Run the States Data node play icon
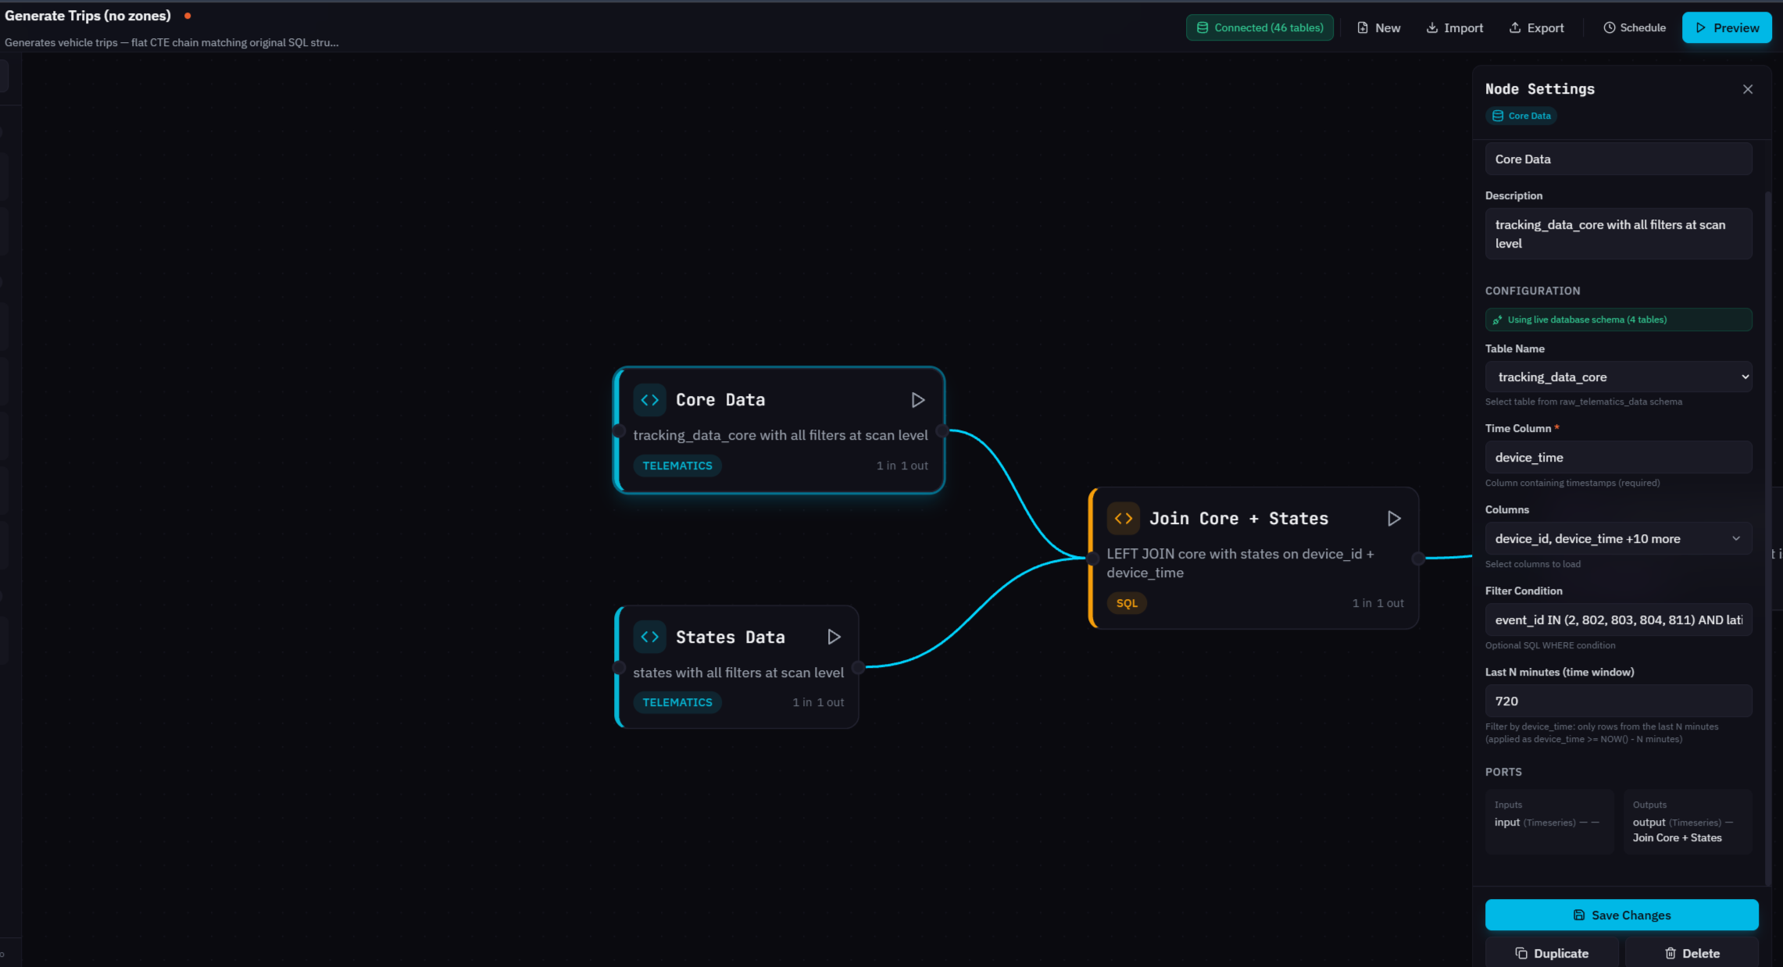The width and height of the screenshot is (1783, 967). (x=834, y=637)
